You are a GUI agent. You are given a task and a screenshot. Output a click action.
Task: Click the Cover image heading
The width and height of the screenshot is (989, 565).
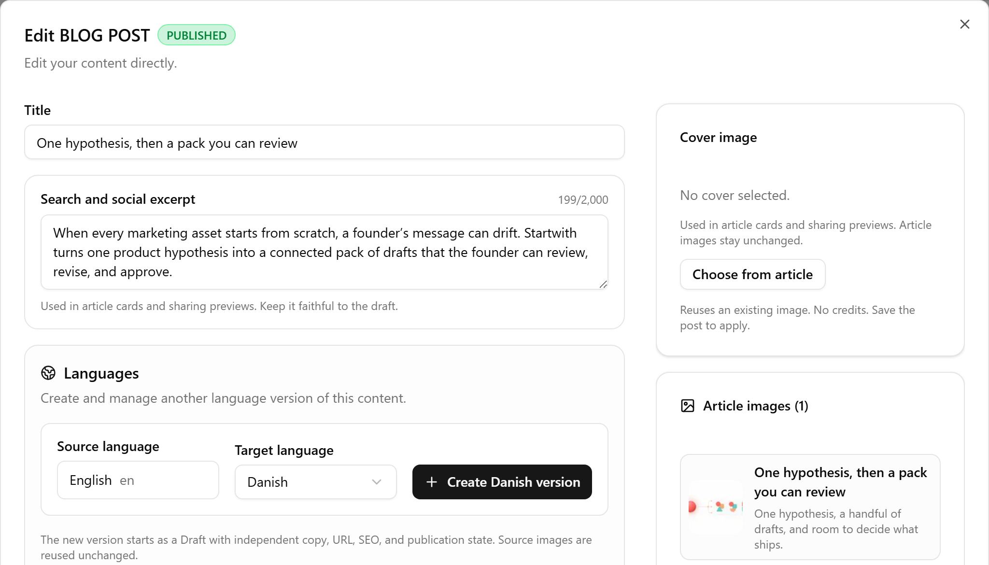[718, 138]
